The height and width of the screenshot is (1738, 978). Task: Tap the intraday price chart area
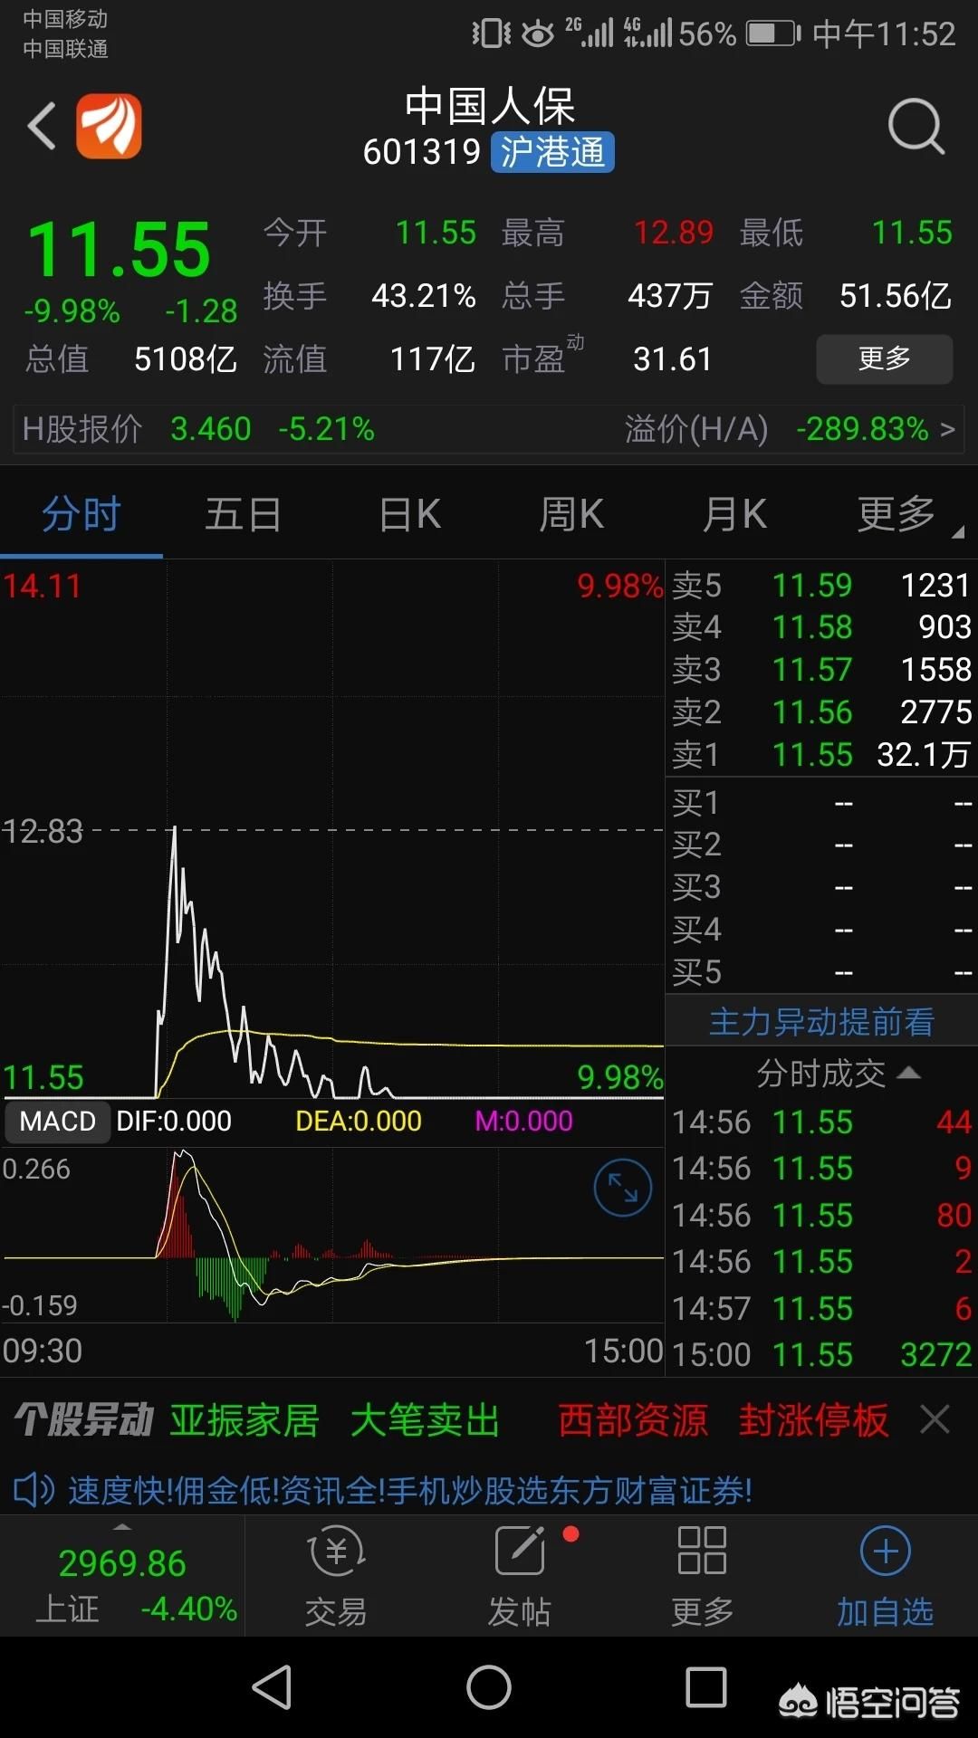[x=332, y=829]
